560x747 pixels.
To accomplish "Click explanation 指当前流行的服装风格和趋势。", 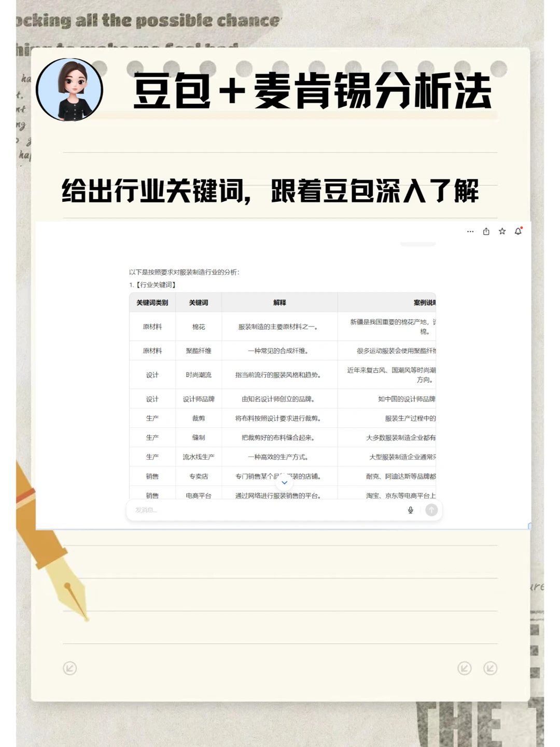I will [278, 375].
